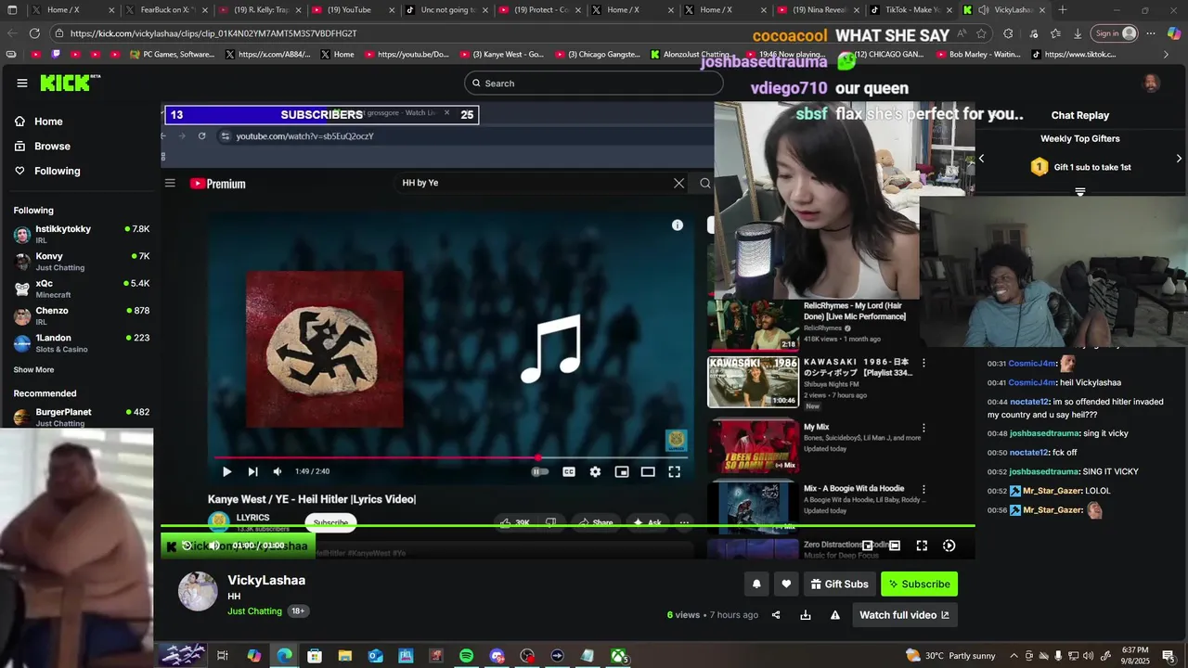Share the clip via share icon
This screenshot has width=1188, height=668.
tap(776, 614)
